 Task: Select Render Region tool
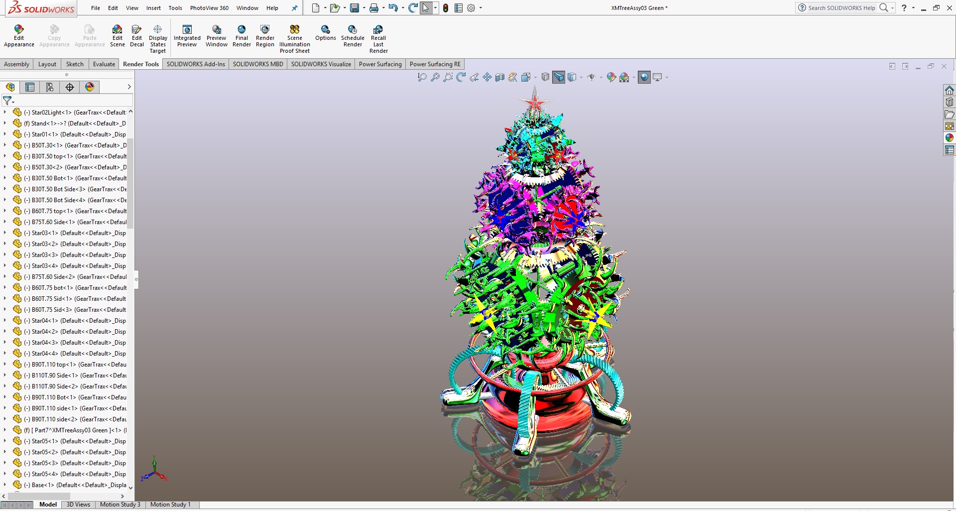[x=265, y=36]
